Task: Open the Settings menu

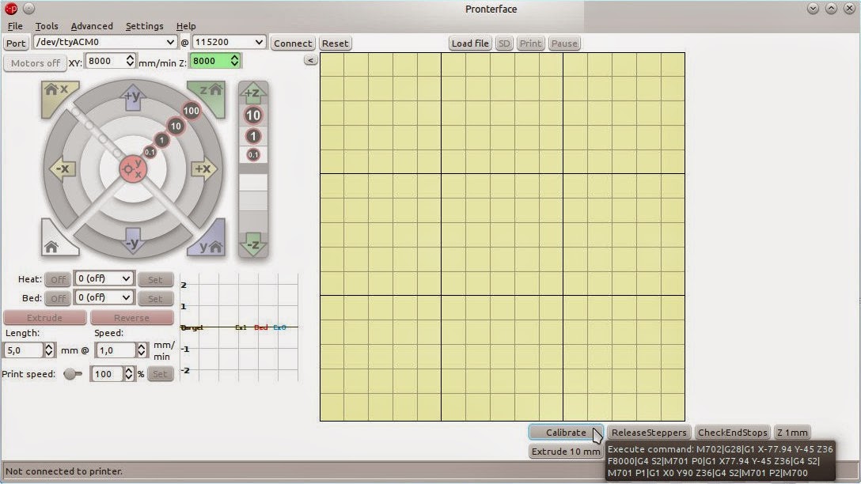Action: [144, 26]
